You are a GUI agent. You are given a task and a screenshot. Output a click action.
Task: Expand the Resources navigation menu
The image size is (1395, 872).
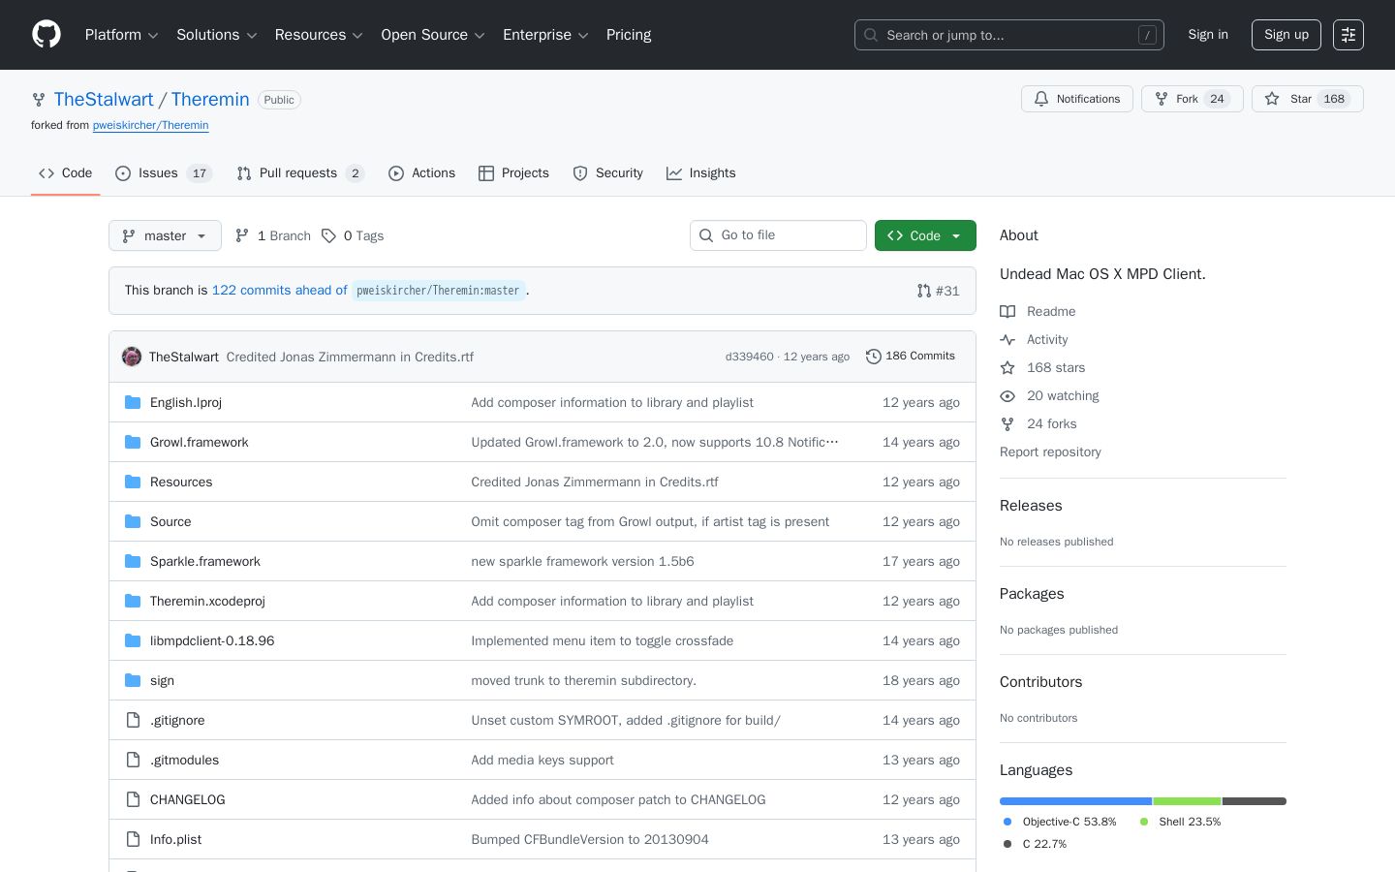tap(319, 35)
